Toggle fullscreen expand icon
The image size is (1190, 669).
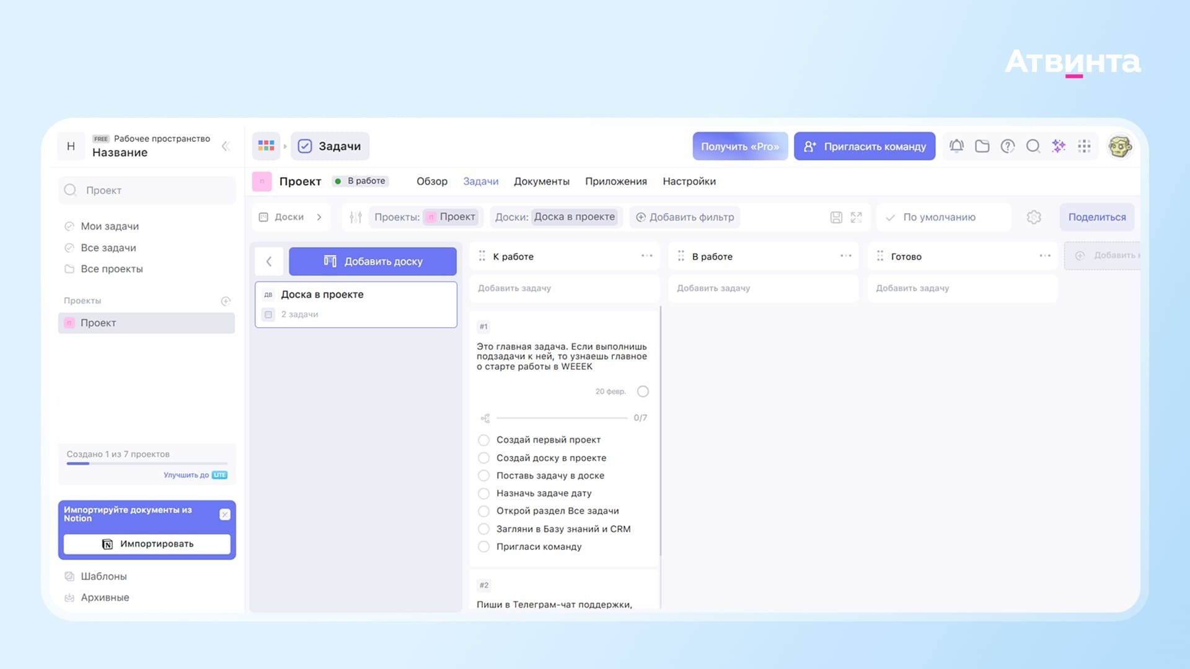click(x=857, y=217)
